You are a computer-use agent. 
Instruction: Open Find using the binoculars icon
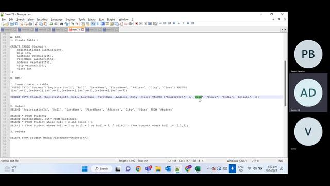62,24
